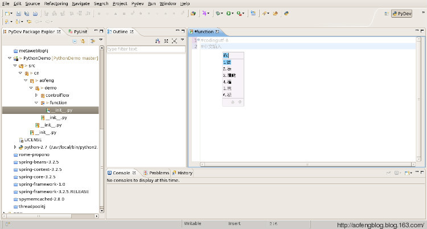
Task: Open the Pydev menu
Action: click(x=138, y=3)
